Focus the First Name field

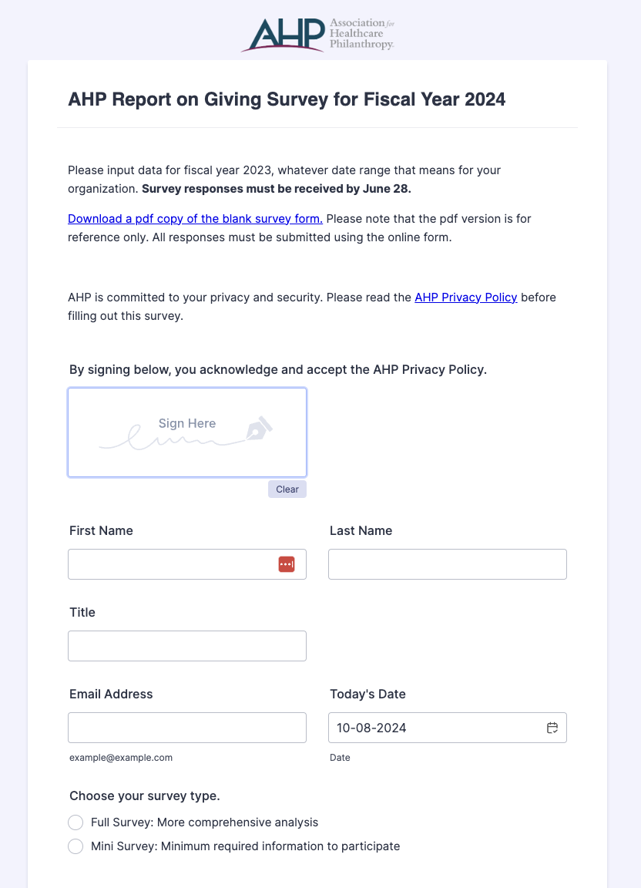pos(187,564)
